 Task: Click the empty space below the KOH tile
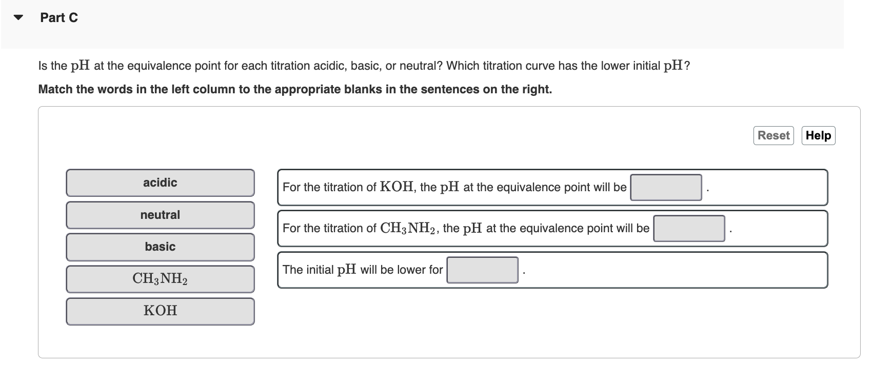click(160, 338)
